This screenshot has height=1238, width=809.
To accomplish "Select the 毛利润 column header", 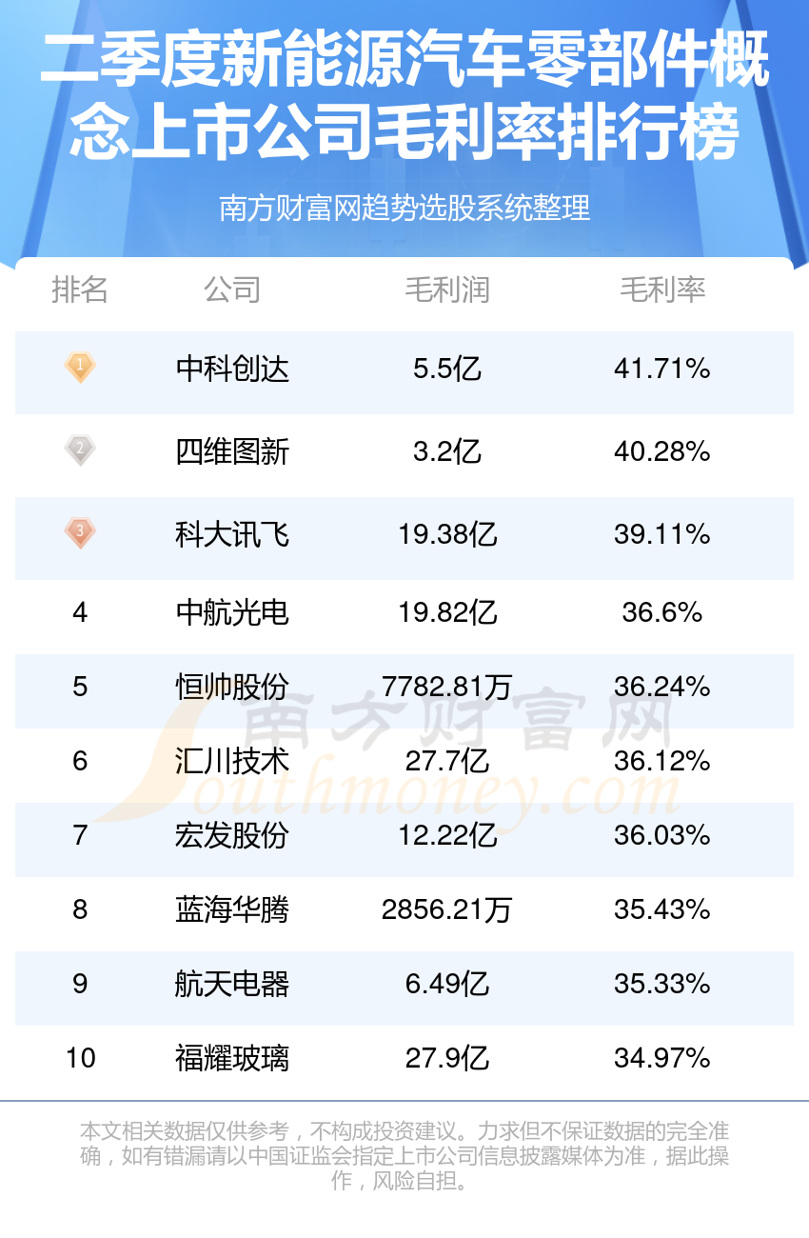I will point(447,290).
